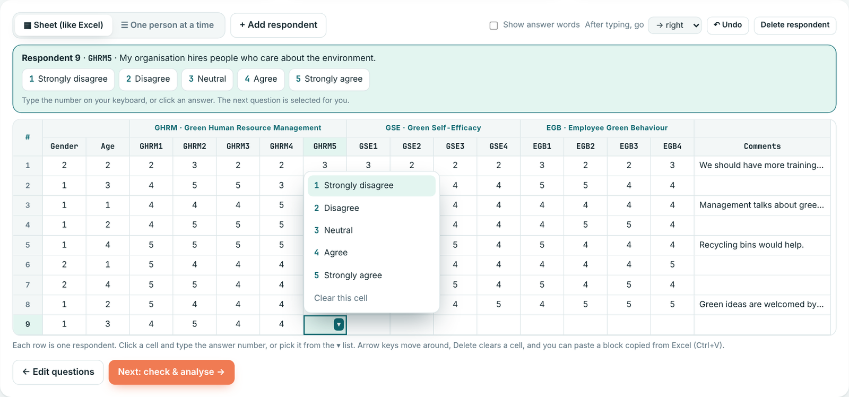Viewport: 849px width, 397px height.
Task: Choose 'Clear this cell' in the dropdown list
Action: pos(371,298)
